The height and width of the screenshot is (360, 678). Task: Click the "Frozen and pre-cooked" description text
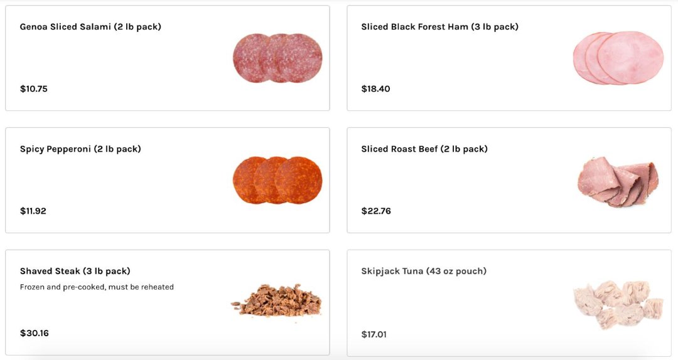pos(97,287)
